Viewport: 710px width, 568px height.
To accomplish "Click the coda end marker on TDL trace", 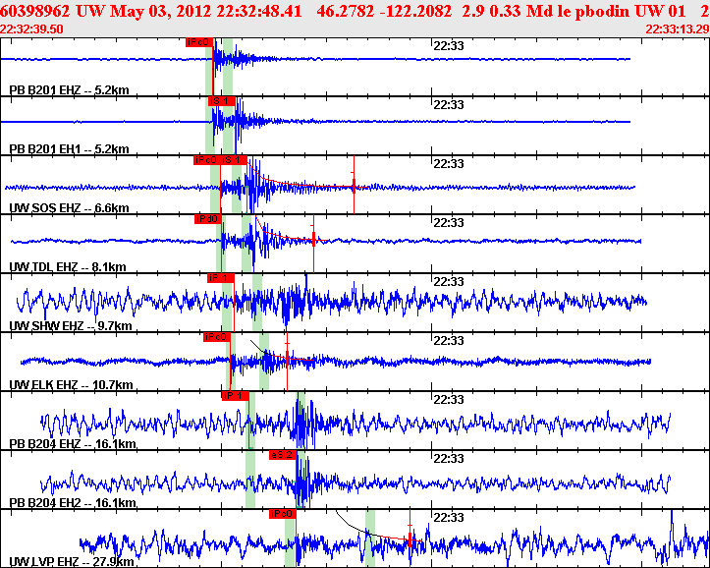I will pyautogui.click(x=313, y=239).
